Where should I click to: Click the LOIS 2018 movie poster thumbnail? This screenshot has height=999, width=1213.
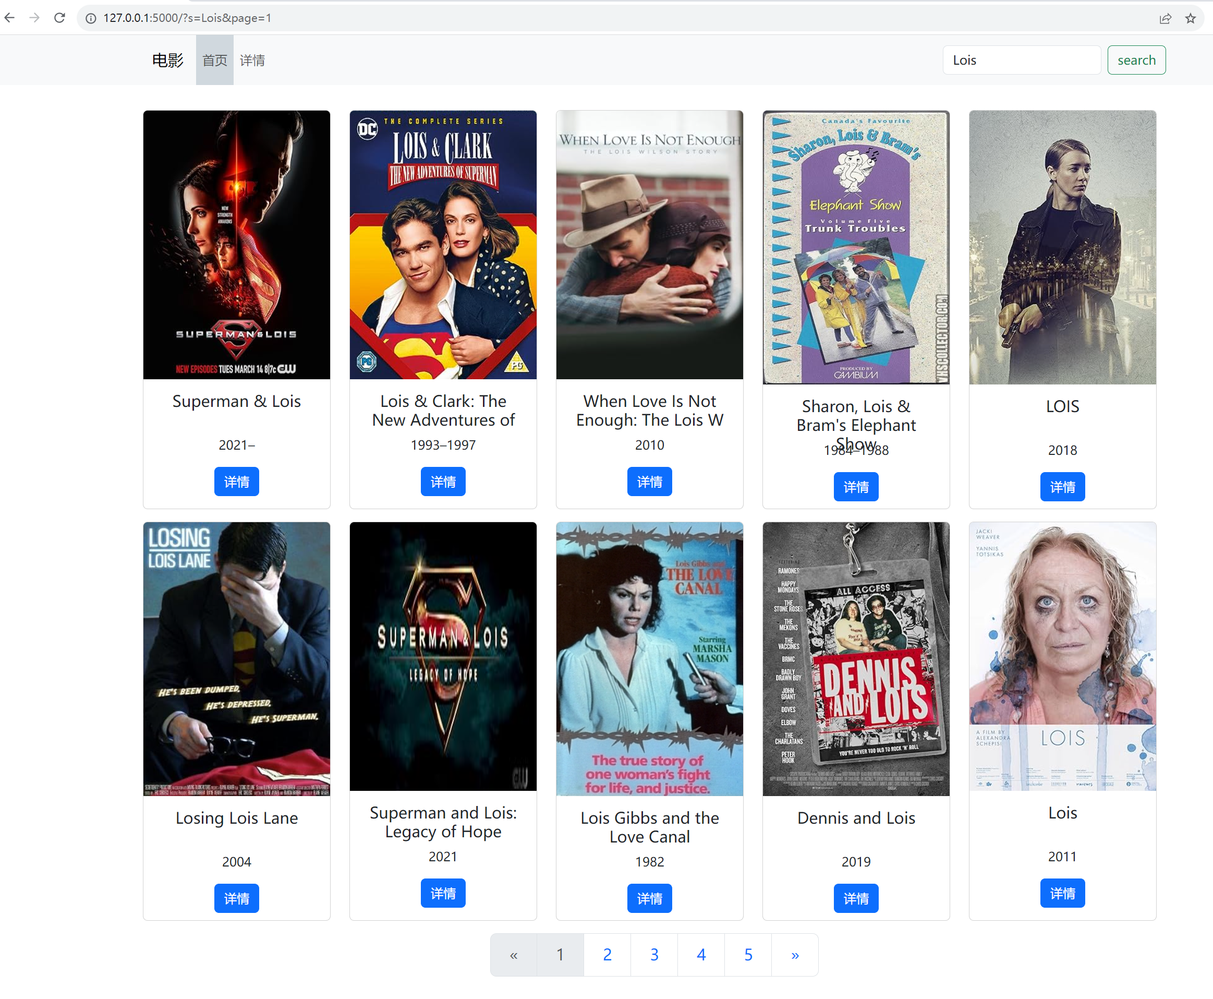tap(1061, 246)
